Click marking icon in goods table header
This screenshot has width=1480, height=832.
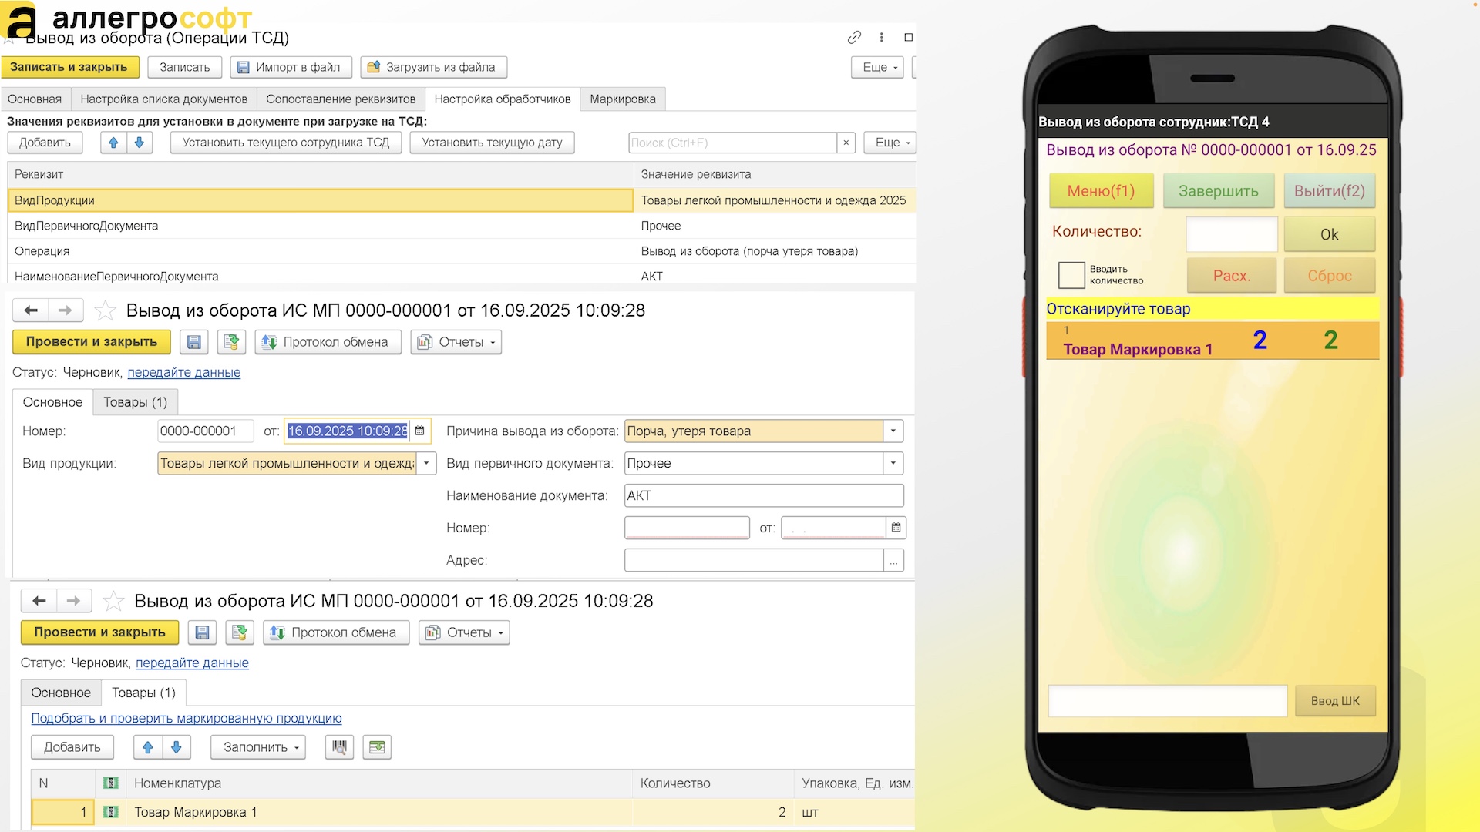(111, 783)
